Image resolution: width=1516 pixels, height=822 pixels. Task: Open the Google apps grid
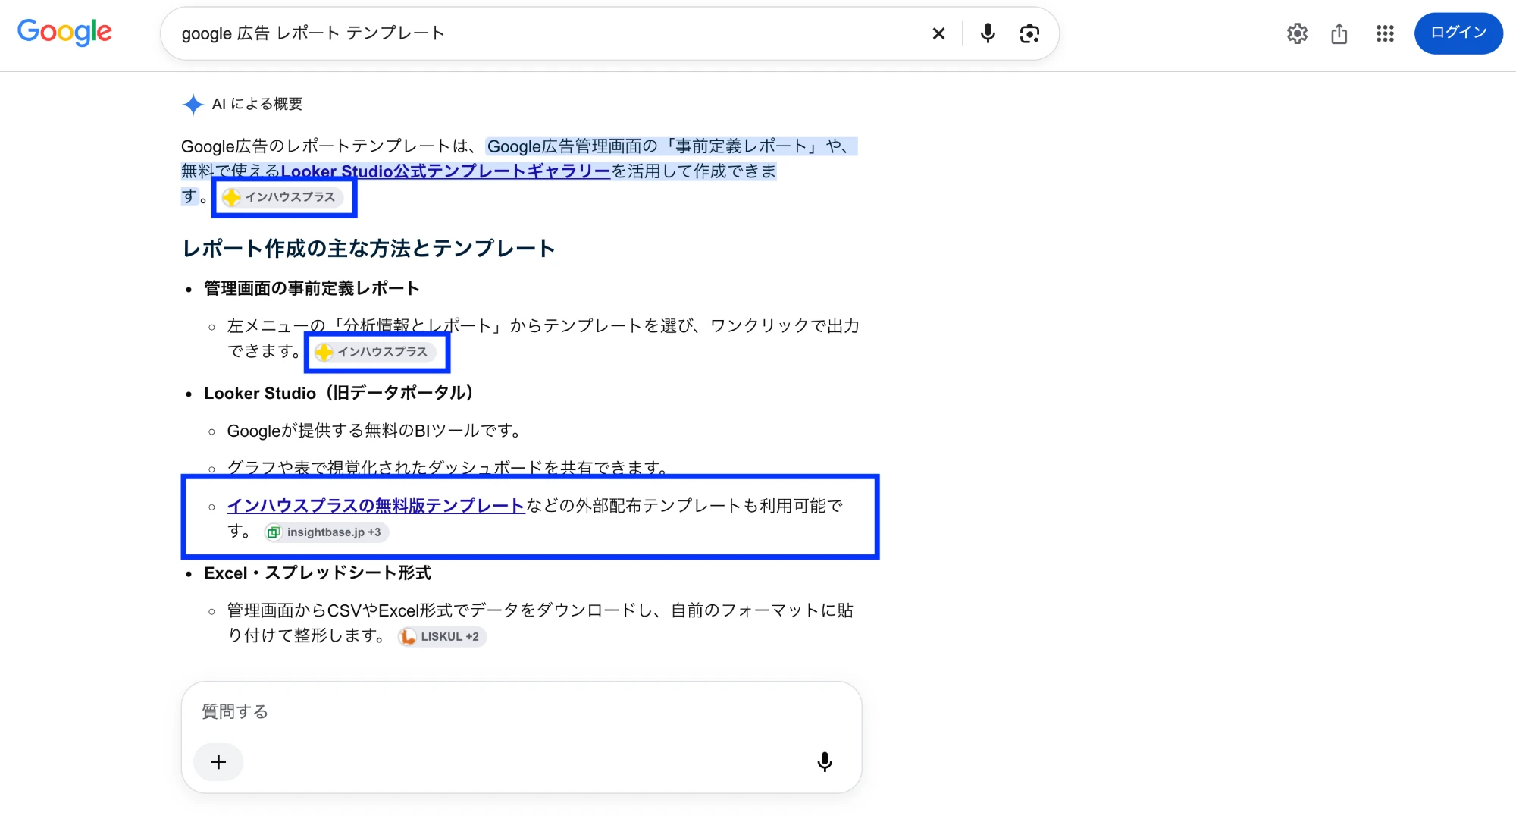point(1385,33)
